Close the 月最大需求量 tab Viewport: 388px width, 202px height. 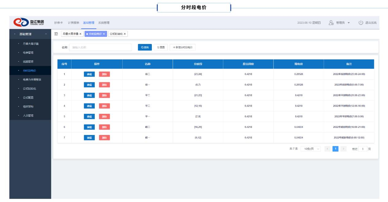(x=81, y=34)
